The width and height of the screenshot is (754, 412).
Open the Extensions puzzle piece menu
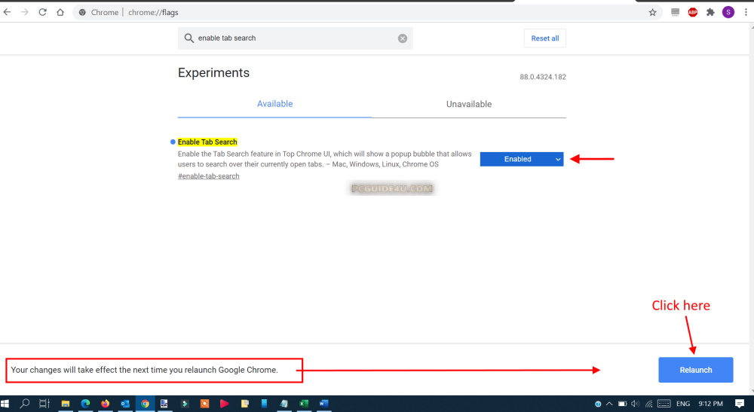[710, 12]
